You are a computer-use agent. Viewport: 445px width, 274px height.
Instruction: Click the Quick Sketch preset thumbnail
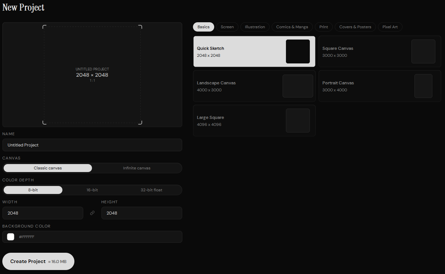298,51
